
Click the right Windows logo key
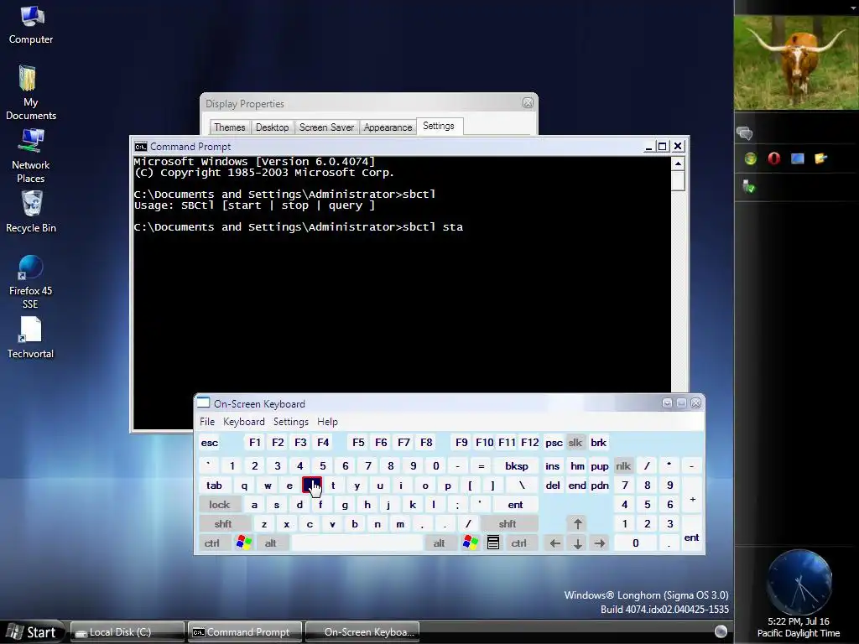pos(470,543)
